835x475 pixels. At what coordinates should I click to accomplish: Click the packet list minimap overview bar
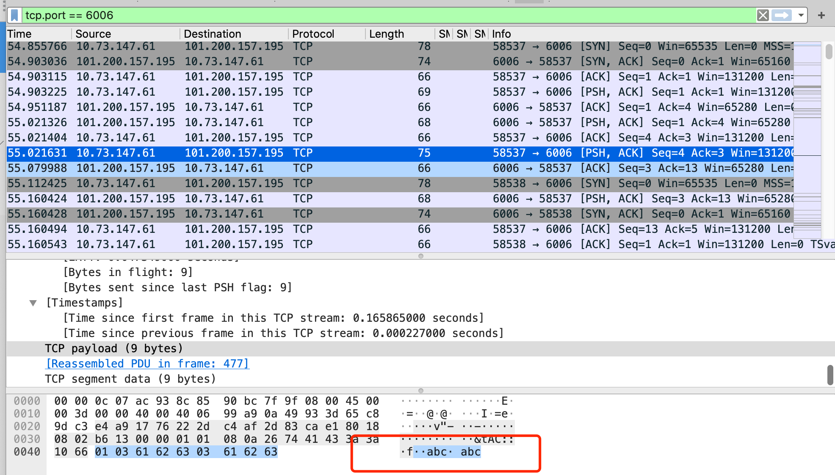coord(807,140)
